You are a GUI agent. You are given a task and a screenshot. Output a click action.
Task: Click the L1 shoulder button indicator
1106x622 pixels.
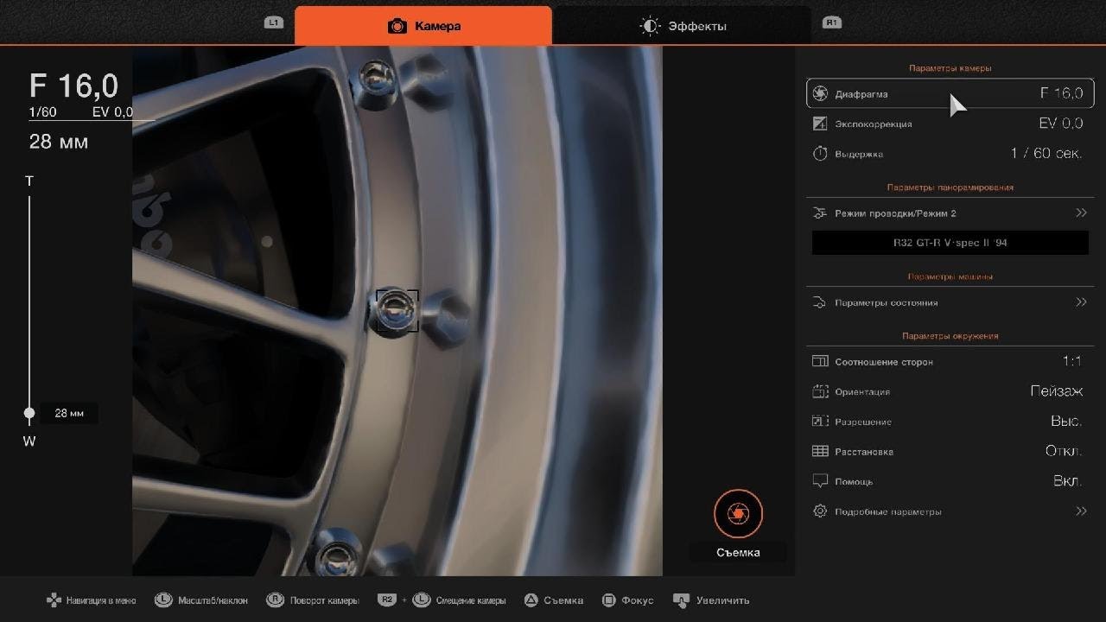tap(274, 22)
